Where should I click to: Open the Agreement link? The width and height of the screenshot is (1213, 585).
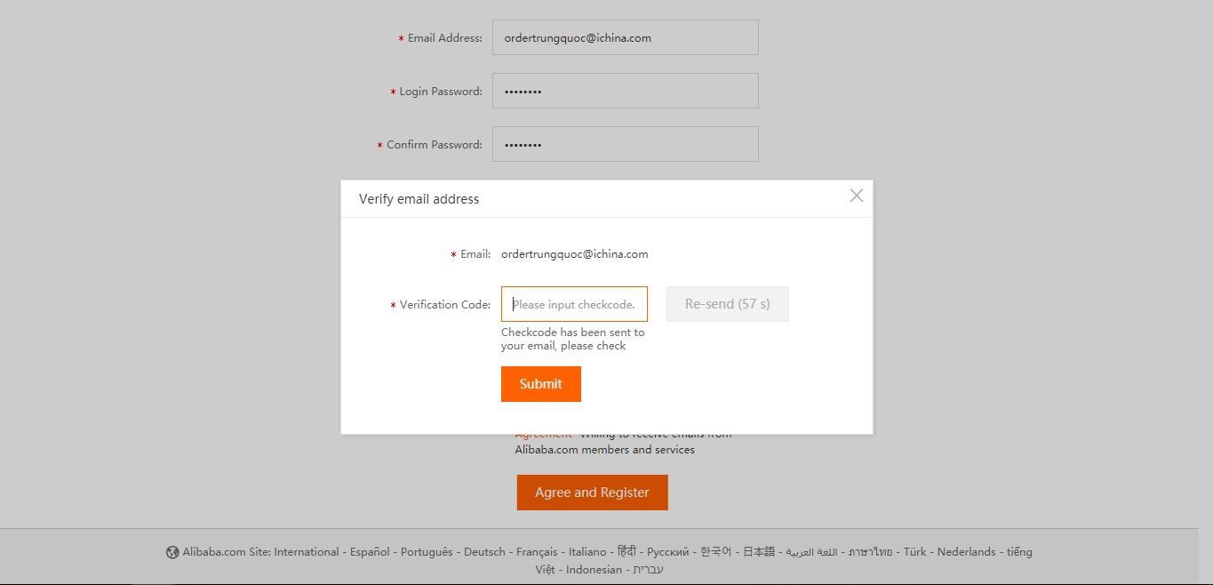click(x=543, y=436)
